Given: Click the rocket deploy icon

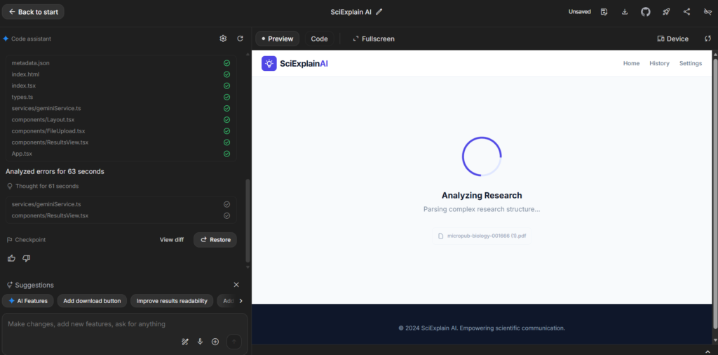Looking at the screenshot, I should coord(665,12).
